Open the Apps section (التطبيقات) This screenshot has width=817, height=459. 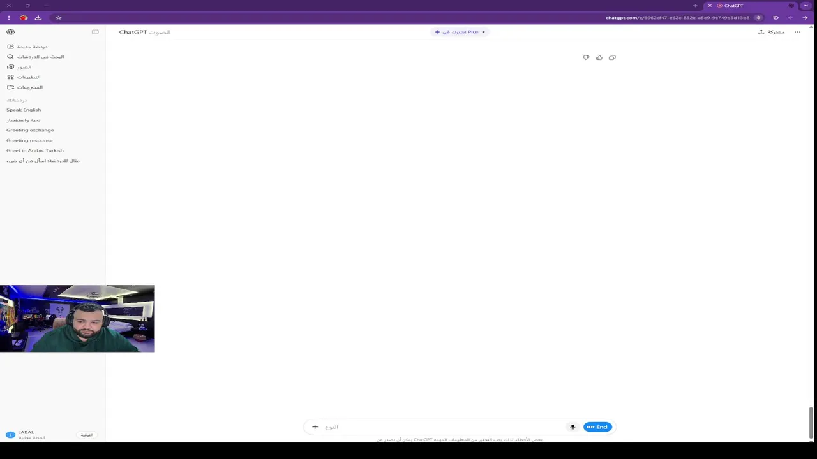tap(24, 77)
